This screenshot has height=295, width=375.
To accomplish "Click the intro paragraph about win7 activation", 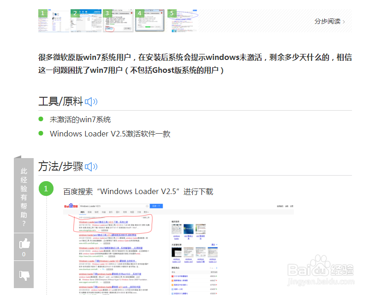I will [195, 64].
